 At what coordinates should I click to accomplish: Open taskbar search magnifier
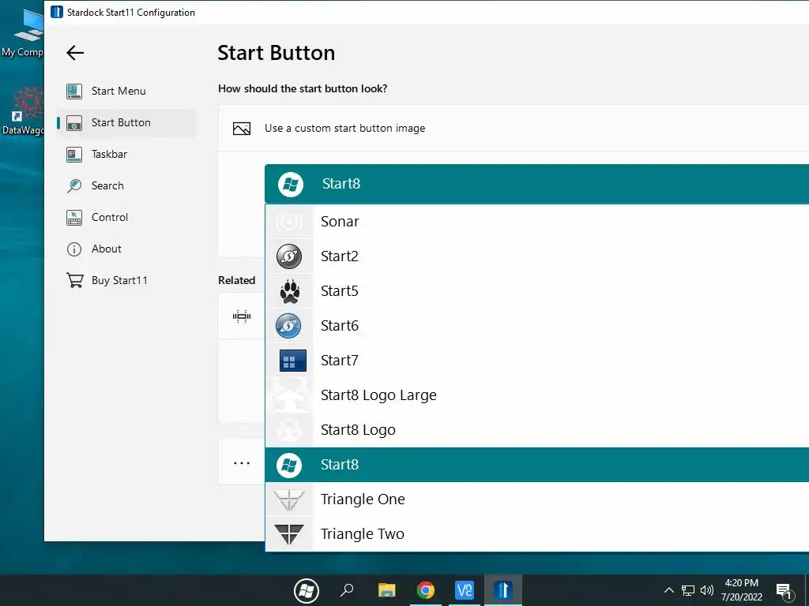[347, 589]
